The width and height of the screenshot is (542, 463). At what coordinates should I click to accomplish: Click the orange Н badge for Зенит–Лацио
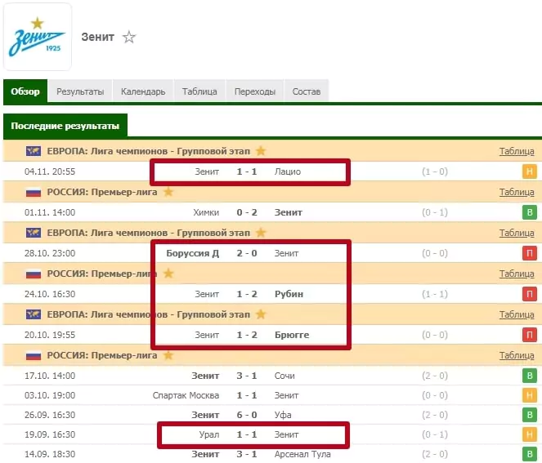tap(530, 171)
